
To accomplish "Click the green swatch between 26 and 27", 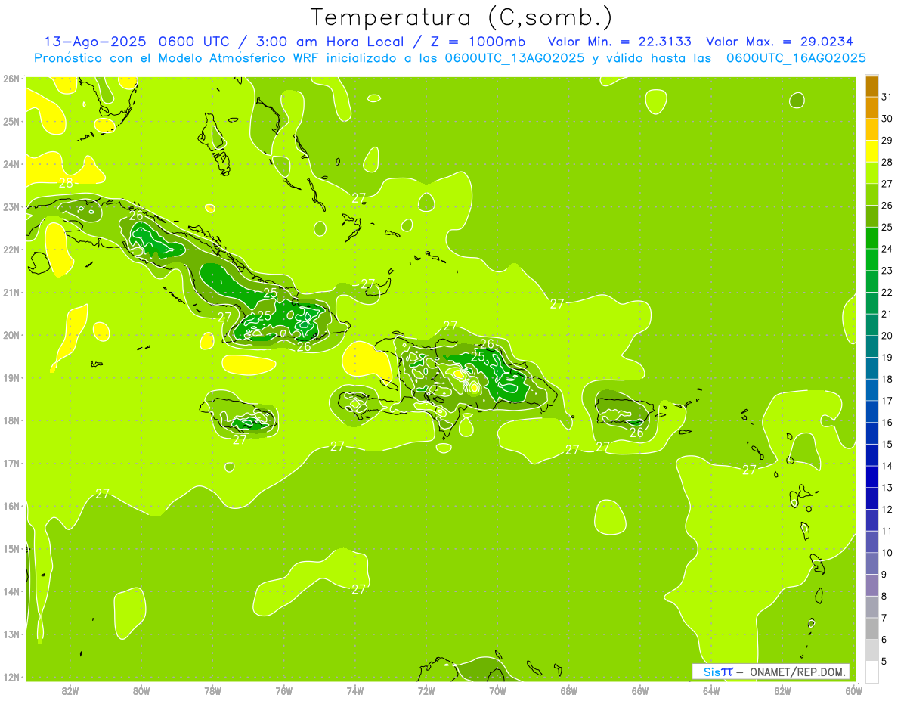I will (x=871, y=194).
